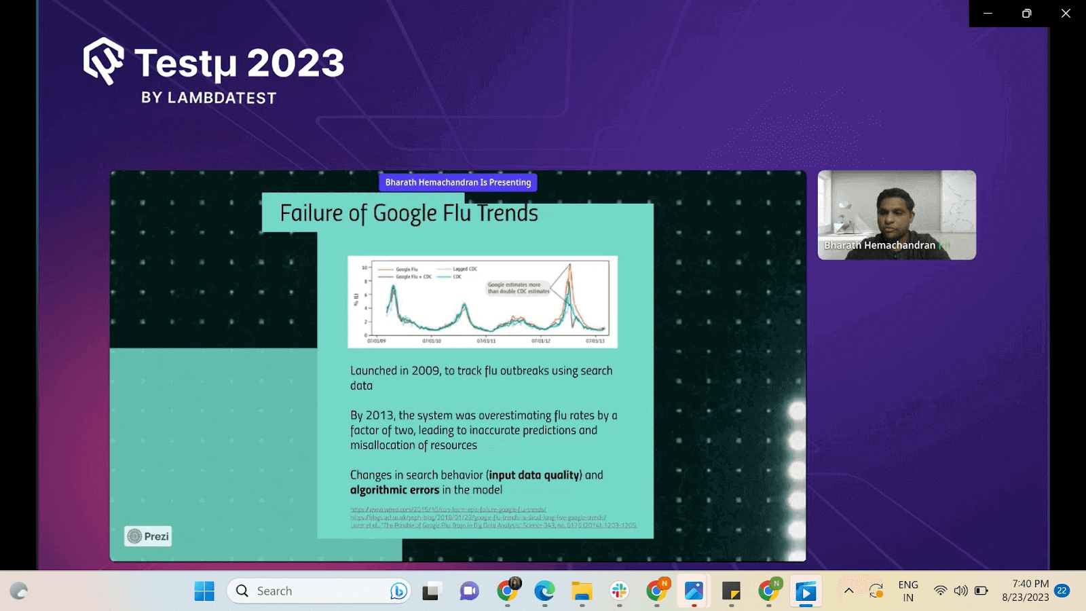Open Slack from the taskbar
The height and width of the screenshot is (611, 1086).
click(619, 591)
